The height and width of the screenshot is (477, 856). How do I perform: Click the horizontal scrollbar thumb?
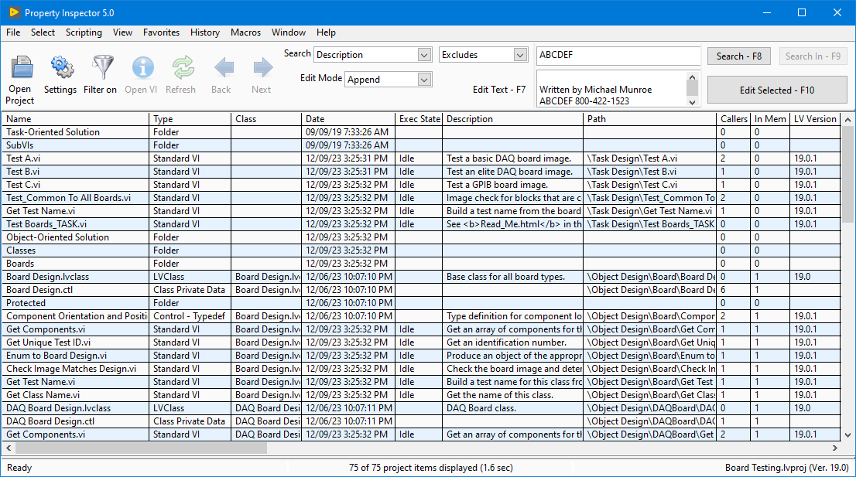point(139,448)
